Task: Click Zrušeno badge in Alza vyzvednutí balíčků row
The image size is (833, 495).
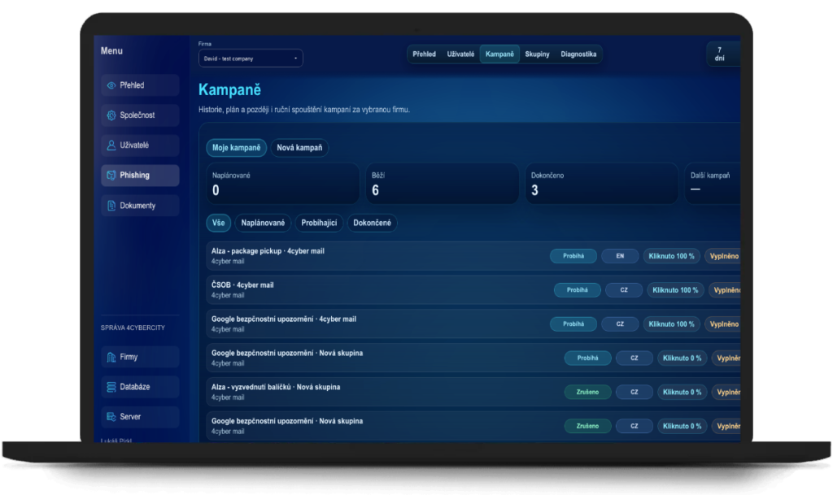Action: (587, 392)
